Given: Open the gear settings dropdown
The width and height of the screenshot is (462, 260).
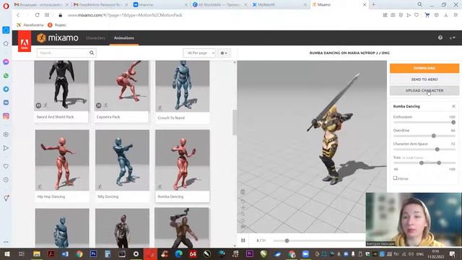Looking at the screenshot, I should click(224, 53).
